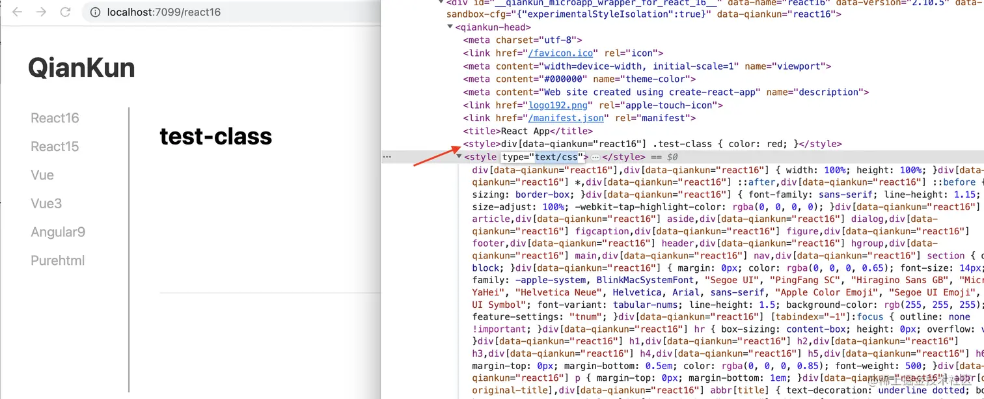
Task: Select the style with .test-class color red
Action: (652, 144)
